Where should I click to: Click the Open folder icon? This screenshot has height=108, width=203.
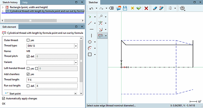coord(119,8)
